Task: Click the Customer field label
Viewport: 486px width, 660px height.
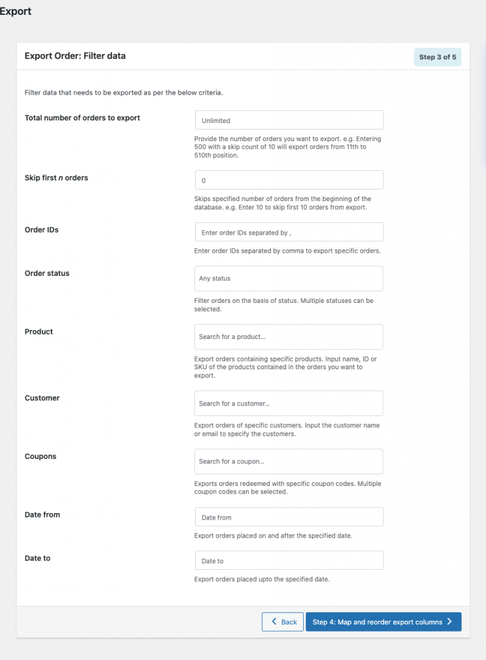Action: pos(42,398)
